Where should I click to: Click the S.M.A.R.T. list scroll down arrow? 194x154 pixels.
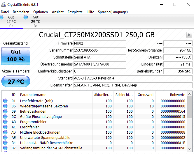pyautogui.click(x=189, y=149)
